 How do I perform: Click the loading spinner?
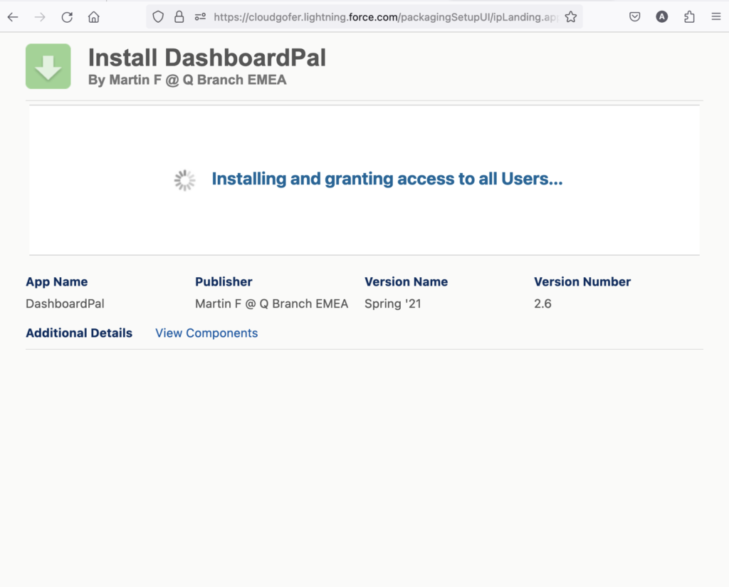click(184, 180)
